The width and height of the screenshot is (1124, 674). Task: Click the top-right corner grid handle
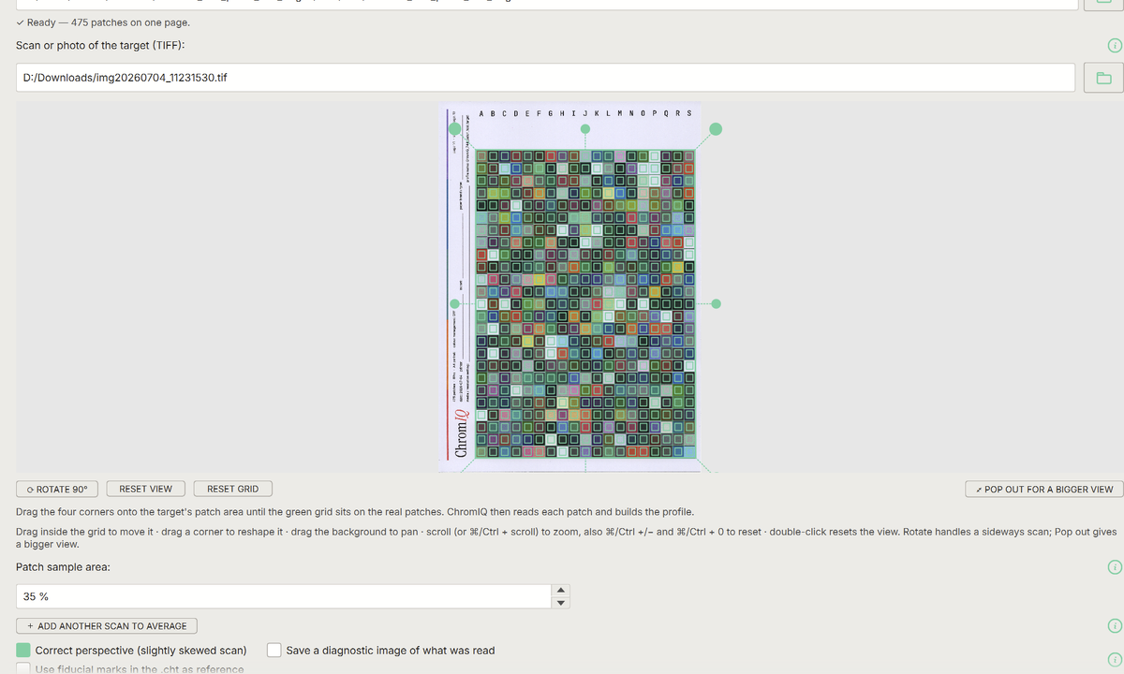(x=716, y=129)
